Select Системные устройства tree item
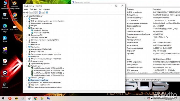This screenshot has width=180, height=101. [39, 80]
